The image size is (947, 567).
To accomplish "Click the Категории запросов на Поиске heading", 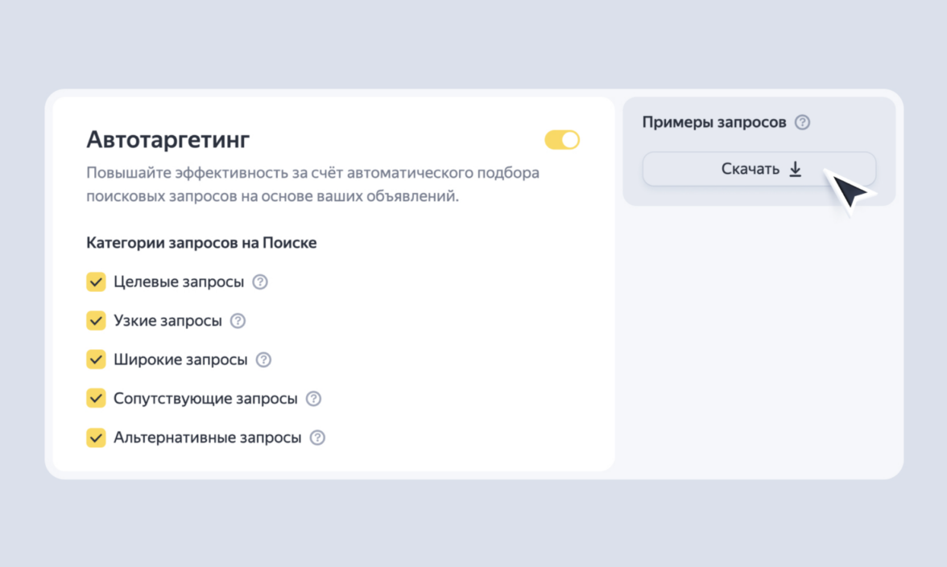I will pyautogui.click(x=201, y=243).
